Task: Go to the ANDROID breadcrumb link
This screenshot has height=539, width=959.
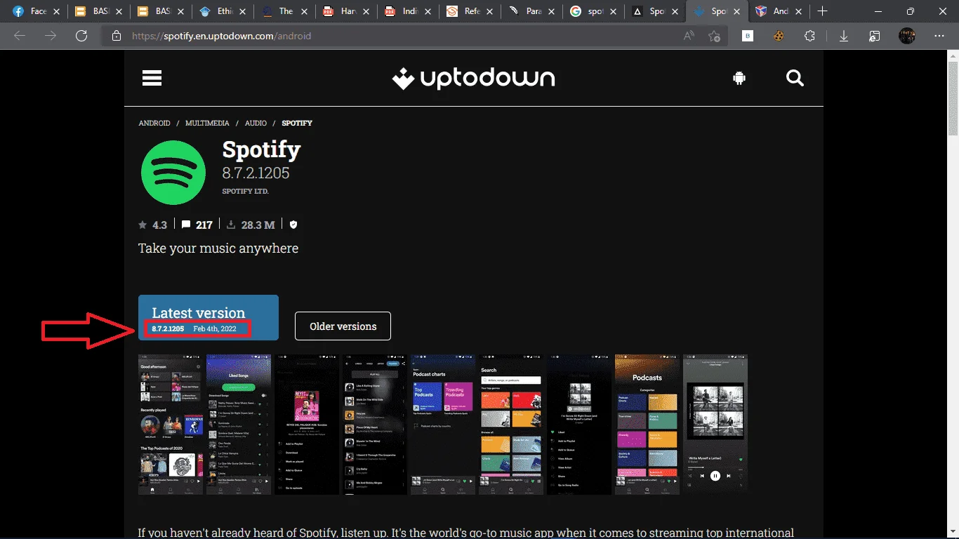Action: coord(154,123)
